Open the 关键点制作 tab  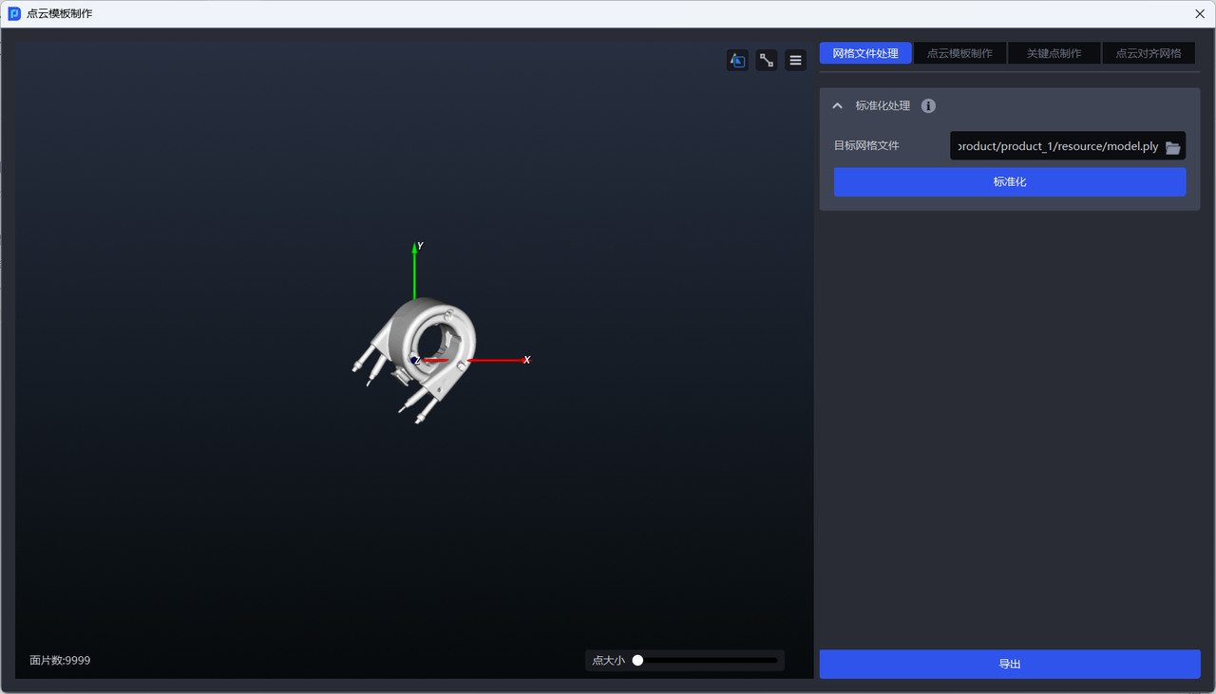click(x=1054, y=53)
